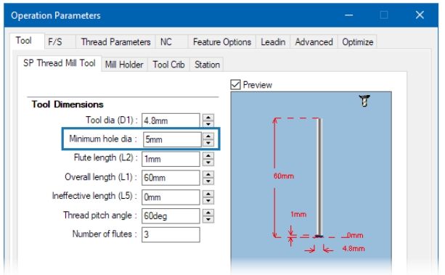Increase Ineffective length (L5) spinner up
The width and height of the screenshot is (445, 275).
click(x=208, y=194)
